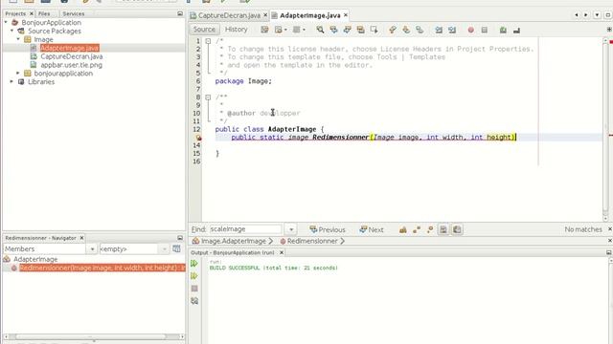Go to Previous Bookmark icon
The height and width of the screenshot is (344, 613).
pos(393,30)
